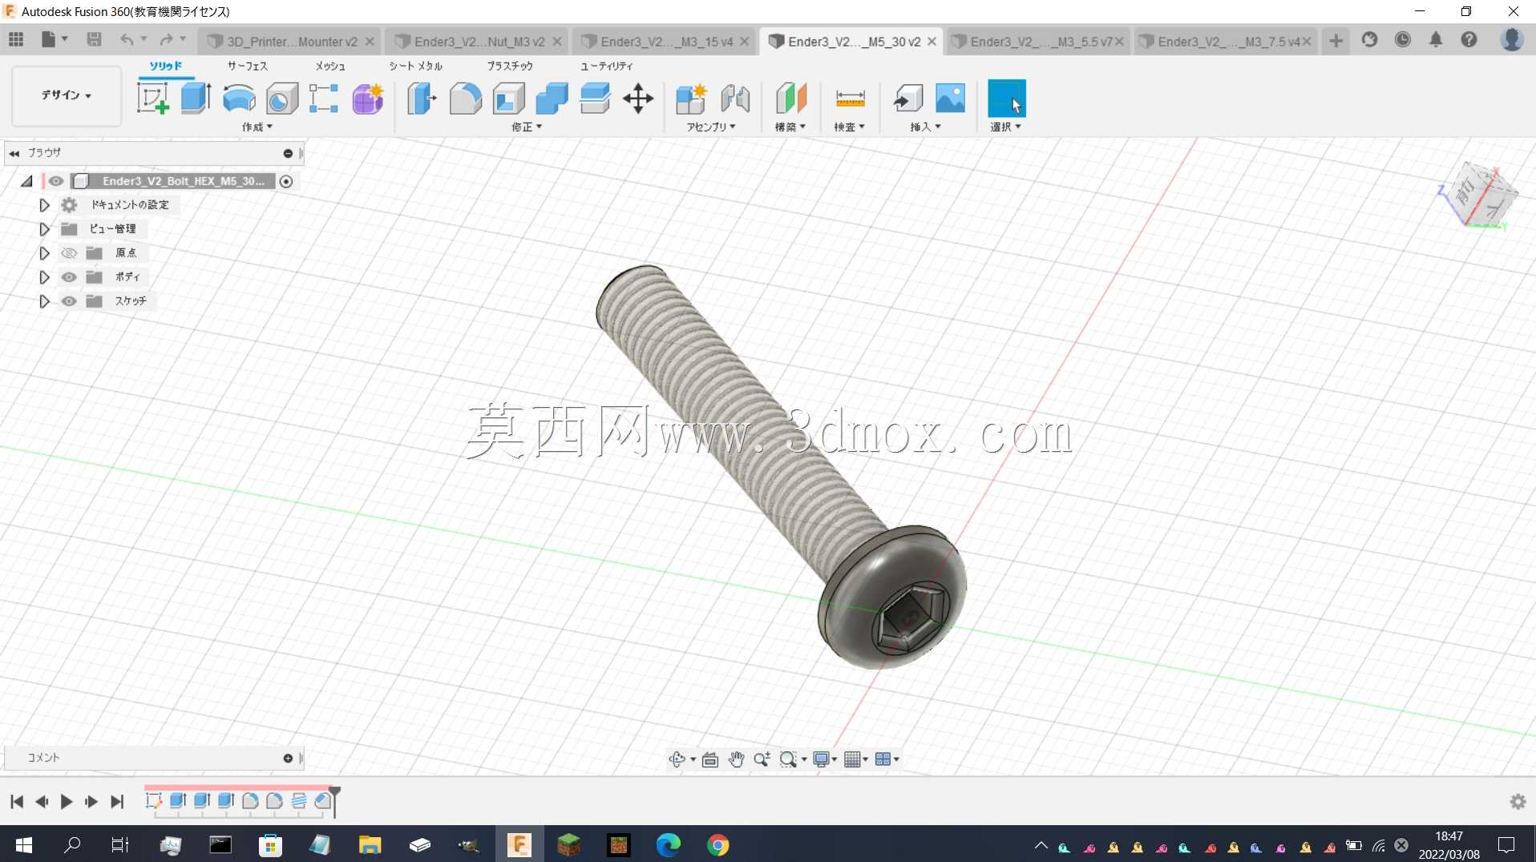Image resolution: width=1536 pixels, height=862 pixels.
Task: Click the Zoom navigation icon
Action: 762,759
